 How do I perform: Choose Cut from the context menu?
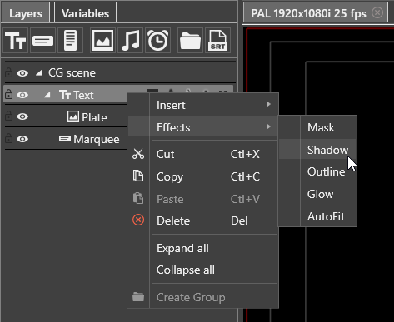click(203, 154)
